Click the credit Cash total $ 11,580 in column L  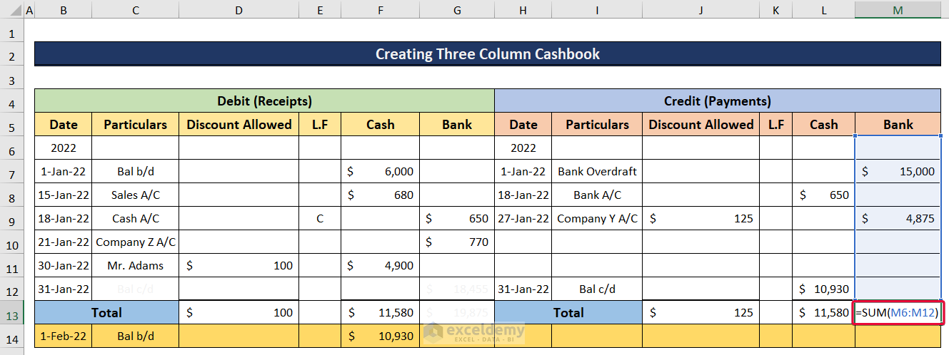(823, 312)
